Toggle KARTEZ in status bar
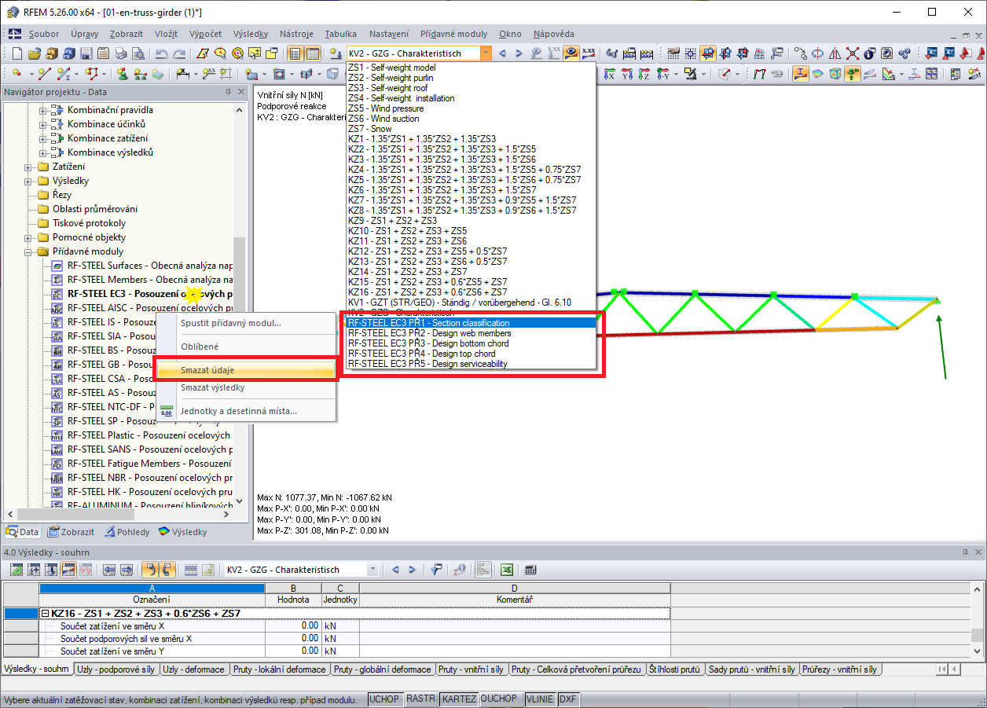The height and width of the screenshot is (708, 987). (x=459, y=699)
